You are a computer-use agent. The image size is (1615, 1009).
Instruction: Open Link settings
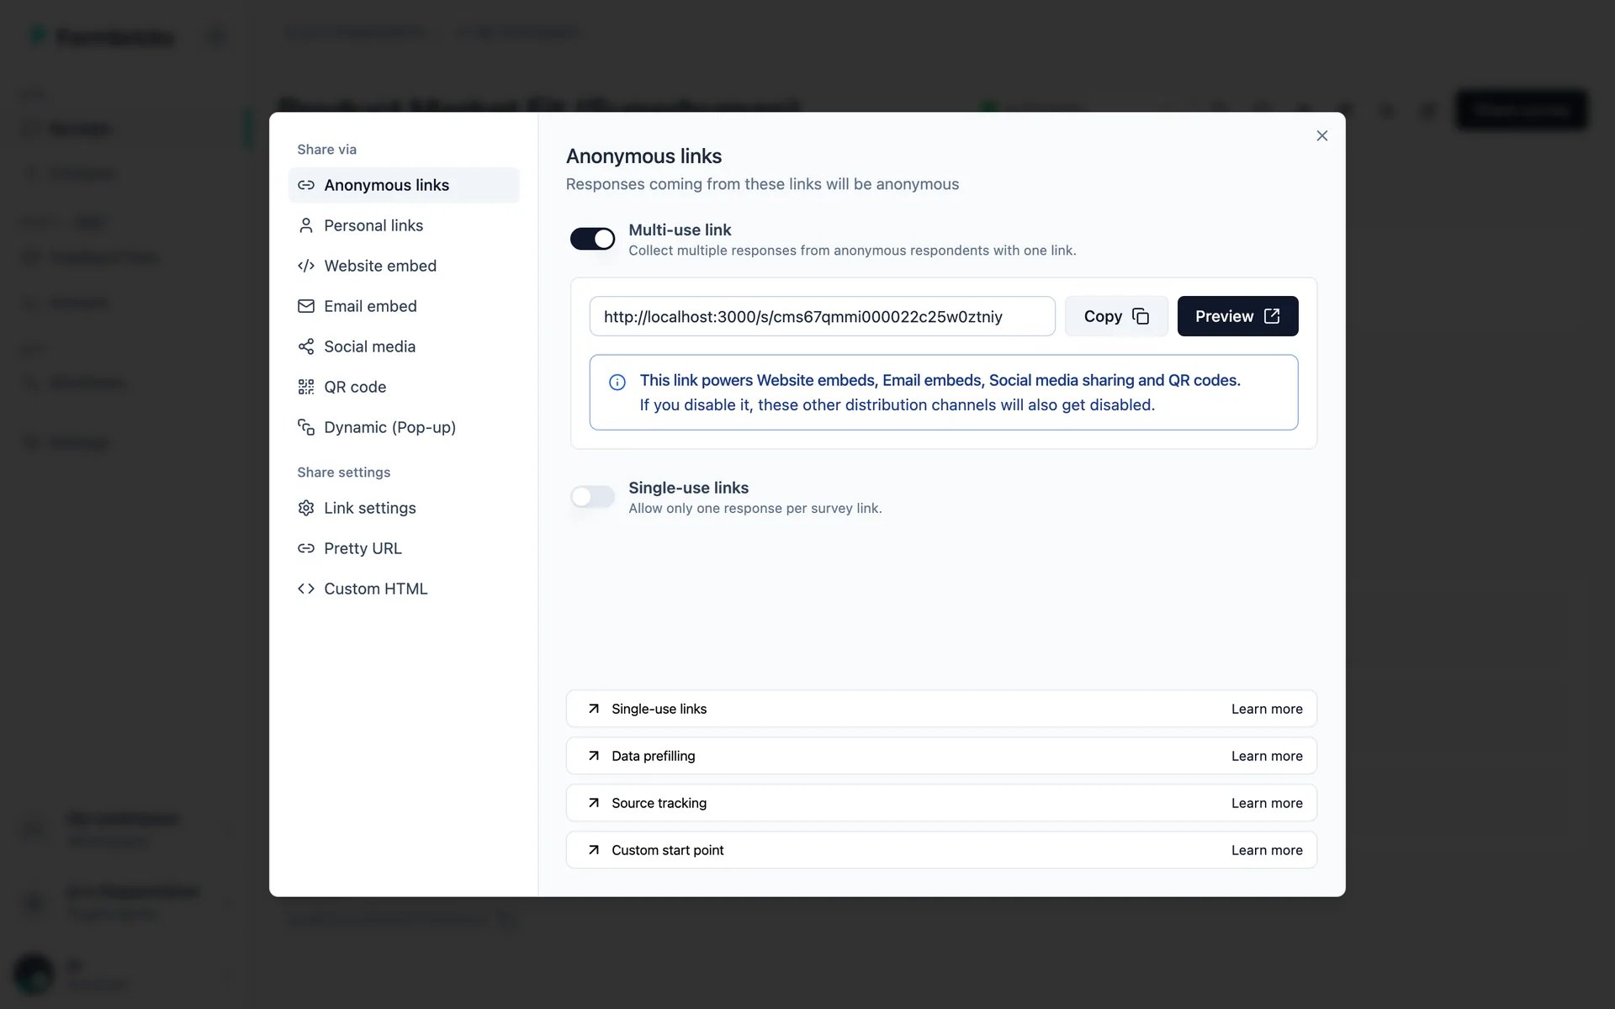(x=404, y=508)
